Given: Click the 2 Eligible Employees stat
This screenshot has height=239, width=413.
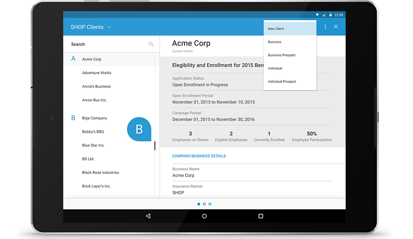Looking at the screenshot, I should (x=231, y=136).
